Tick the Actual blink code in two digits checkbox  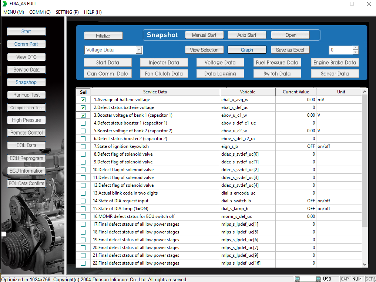coord(83,193)
